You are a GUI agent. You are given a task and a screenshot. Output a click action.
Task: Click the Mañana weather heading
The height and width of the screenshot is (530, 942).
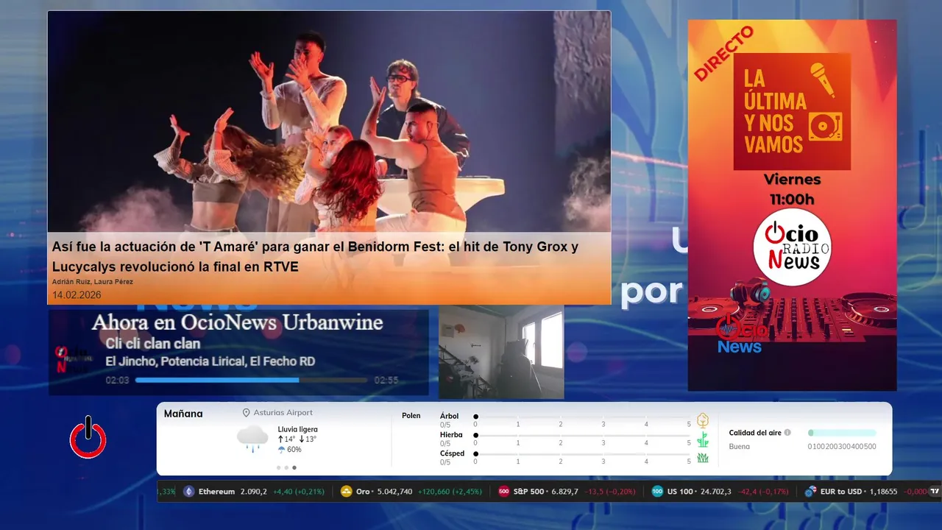[x=183, y=414]
